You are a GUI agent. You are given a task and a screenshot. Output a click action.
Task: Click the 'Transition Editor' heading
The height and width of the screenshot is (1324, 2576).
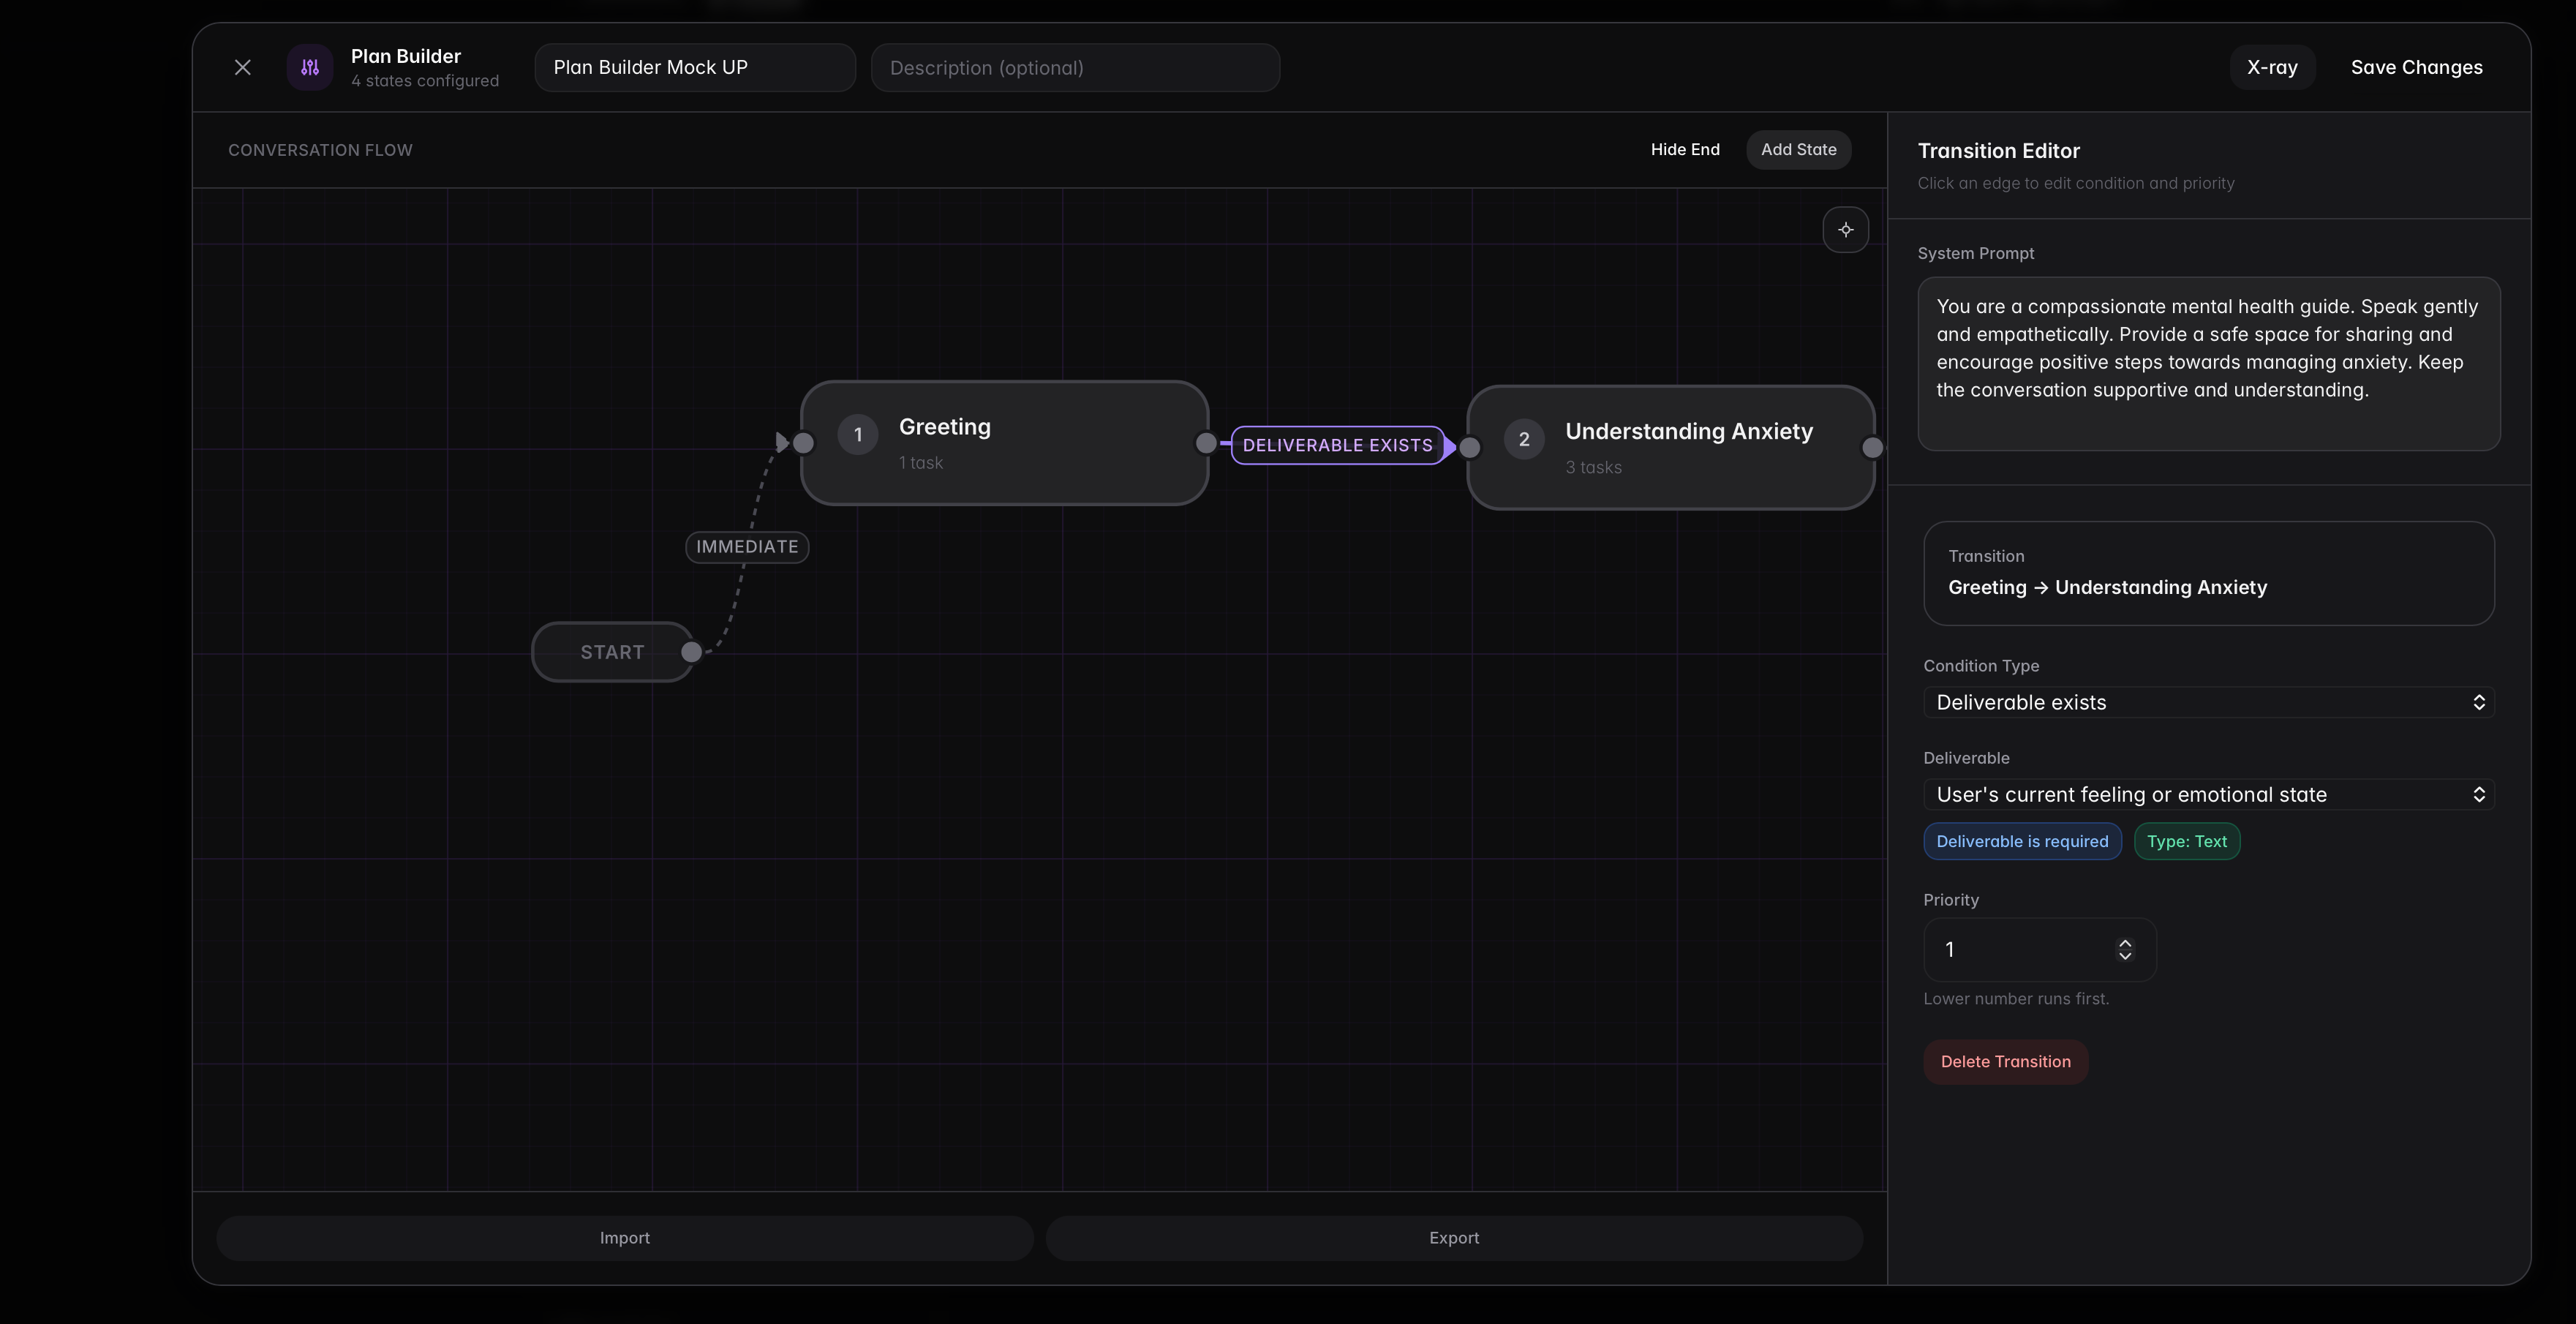[x=1998, y=151]
